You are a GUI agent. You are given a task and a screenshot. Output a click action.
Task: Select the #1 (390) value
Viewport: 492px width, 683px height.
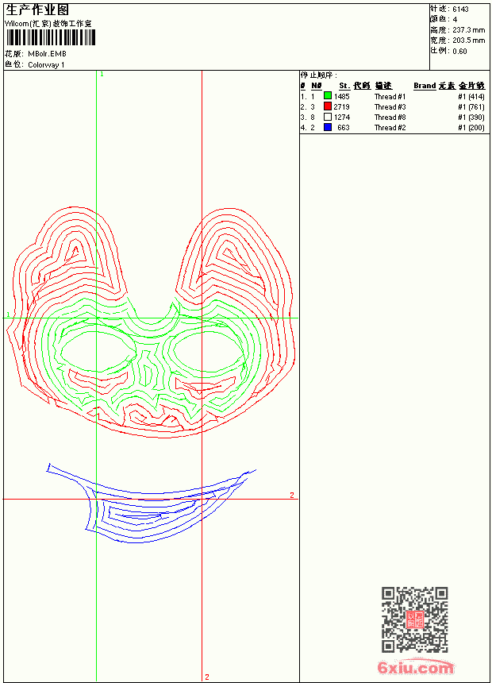pyautogui.click(x=471, y=118)
